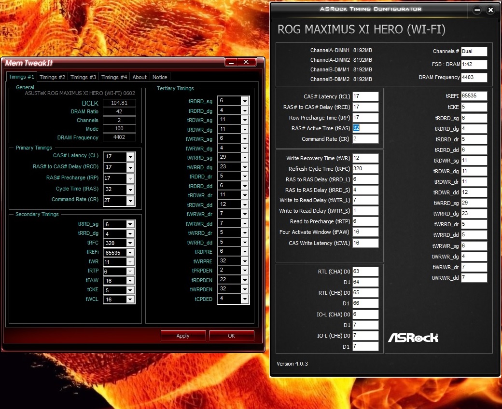This screenshot has height=409, width=502.
Task: Expand the RAS# to CAS# Delay (tRCD) dropdown in Mem TweakIt
Action: 130,167
